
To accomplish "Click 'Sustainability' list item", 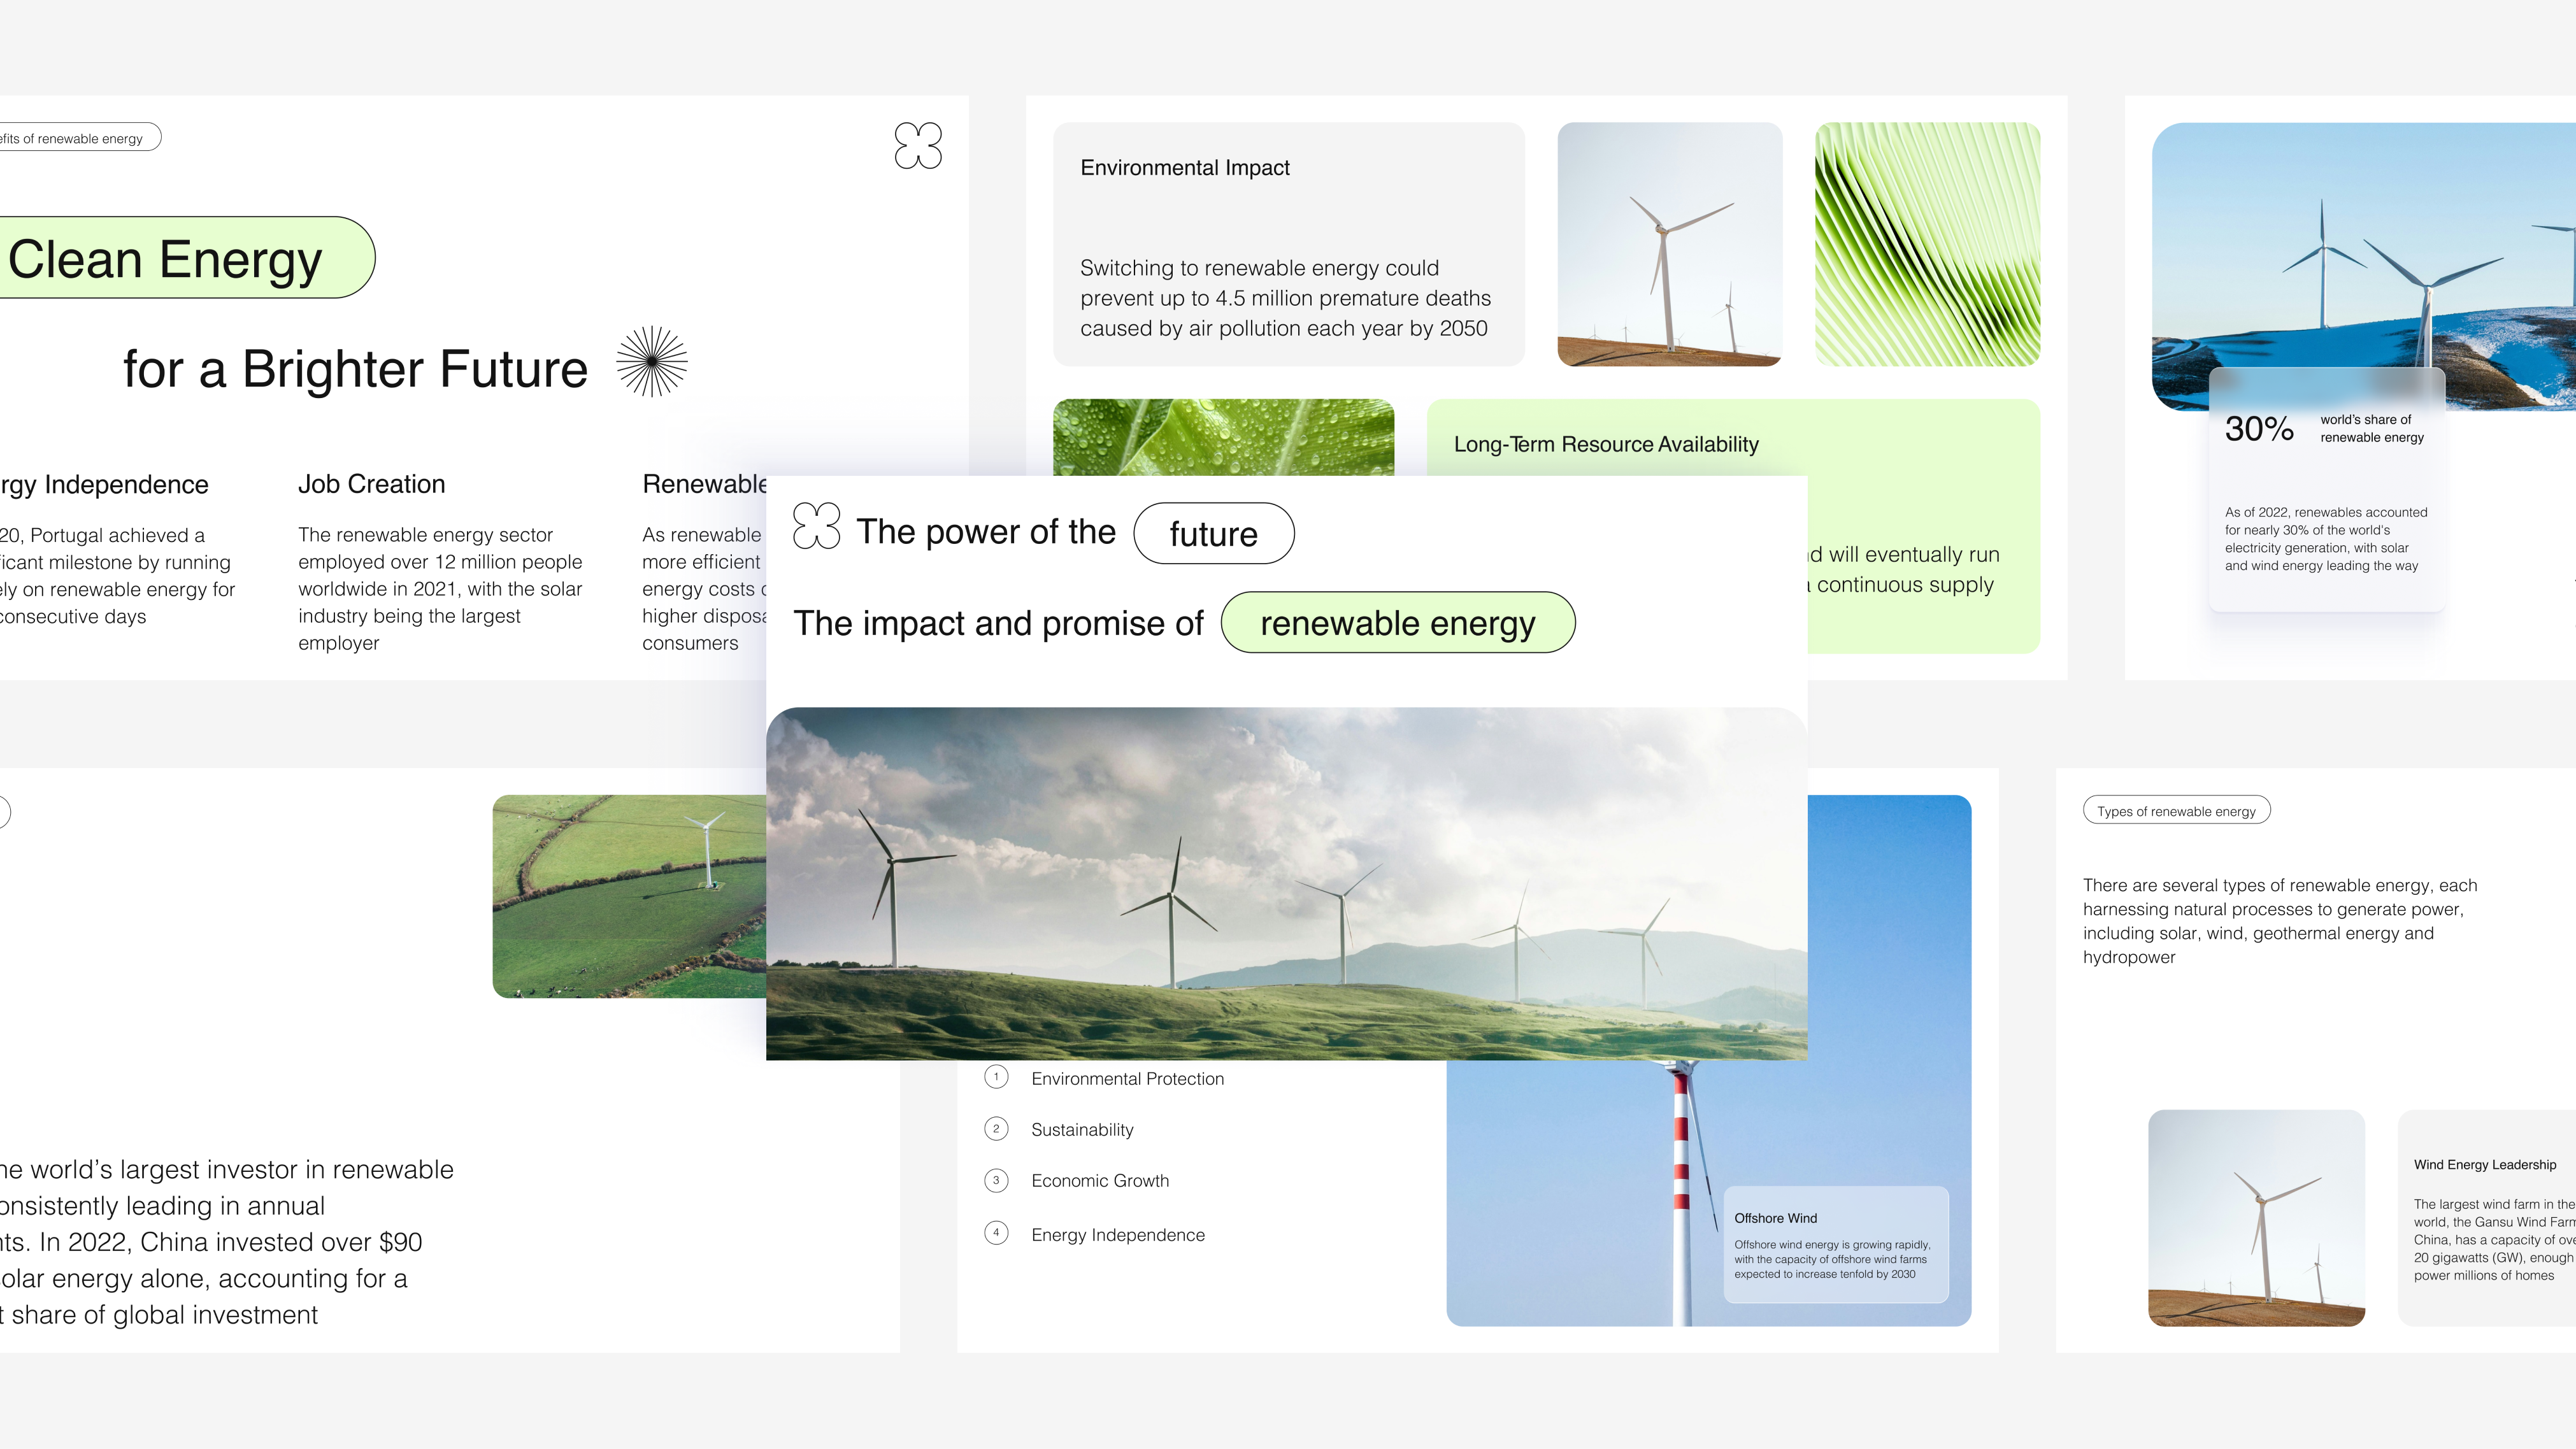I will (1082, 1130).
